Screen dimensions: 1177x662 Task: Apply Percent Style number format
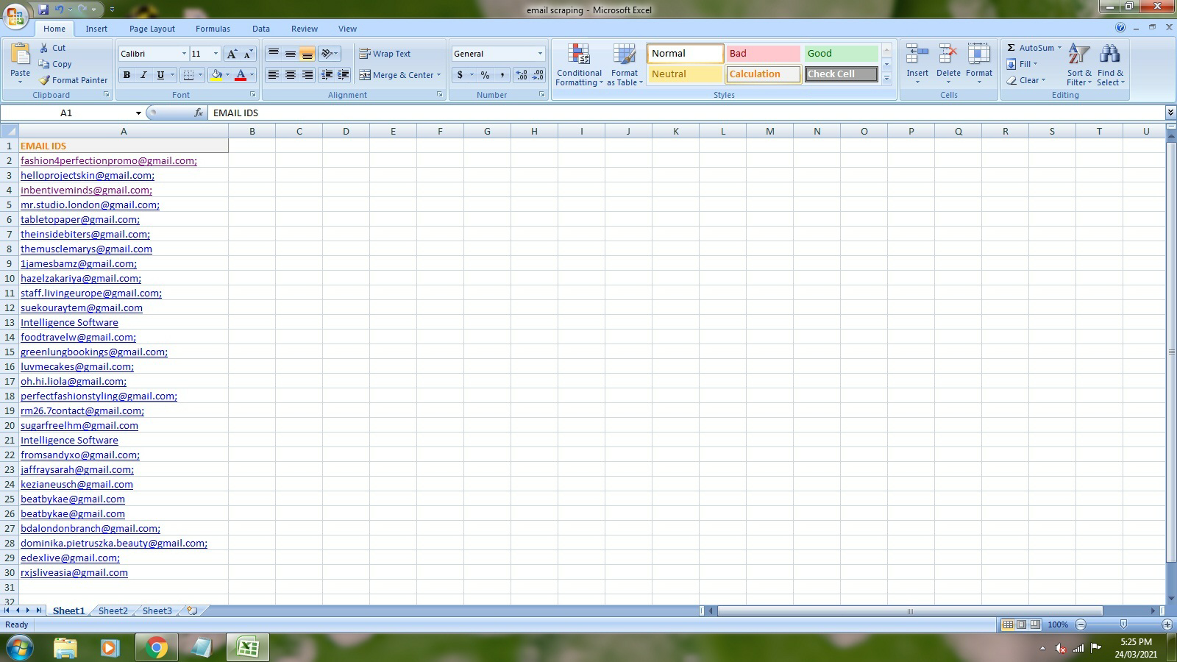point(485,75)
